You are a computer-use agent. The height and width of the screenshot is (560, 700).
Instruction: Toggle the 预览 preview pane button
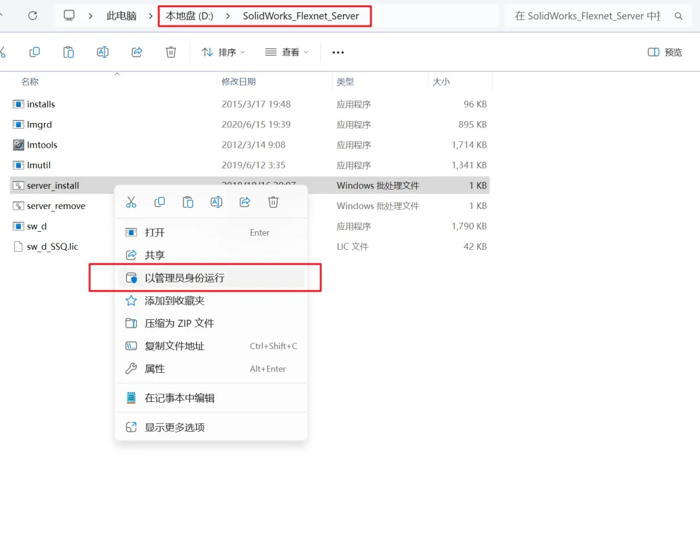click(665, 52)
